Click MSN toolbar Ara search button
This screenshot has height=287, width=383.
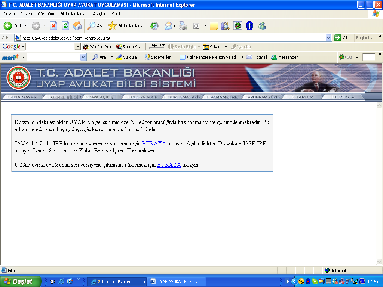tap(99, 57)
